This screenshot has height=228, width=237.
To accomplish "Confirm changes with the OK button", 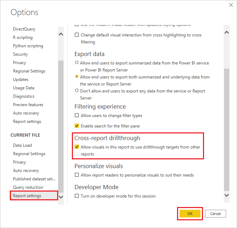I will coord(190,214).
